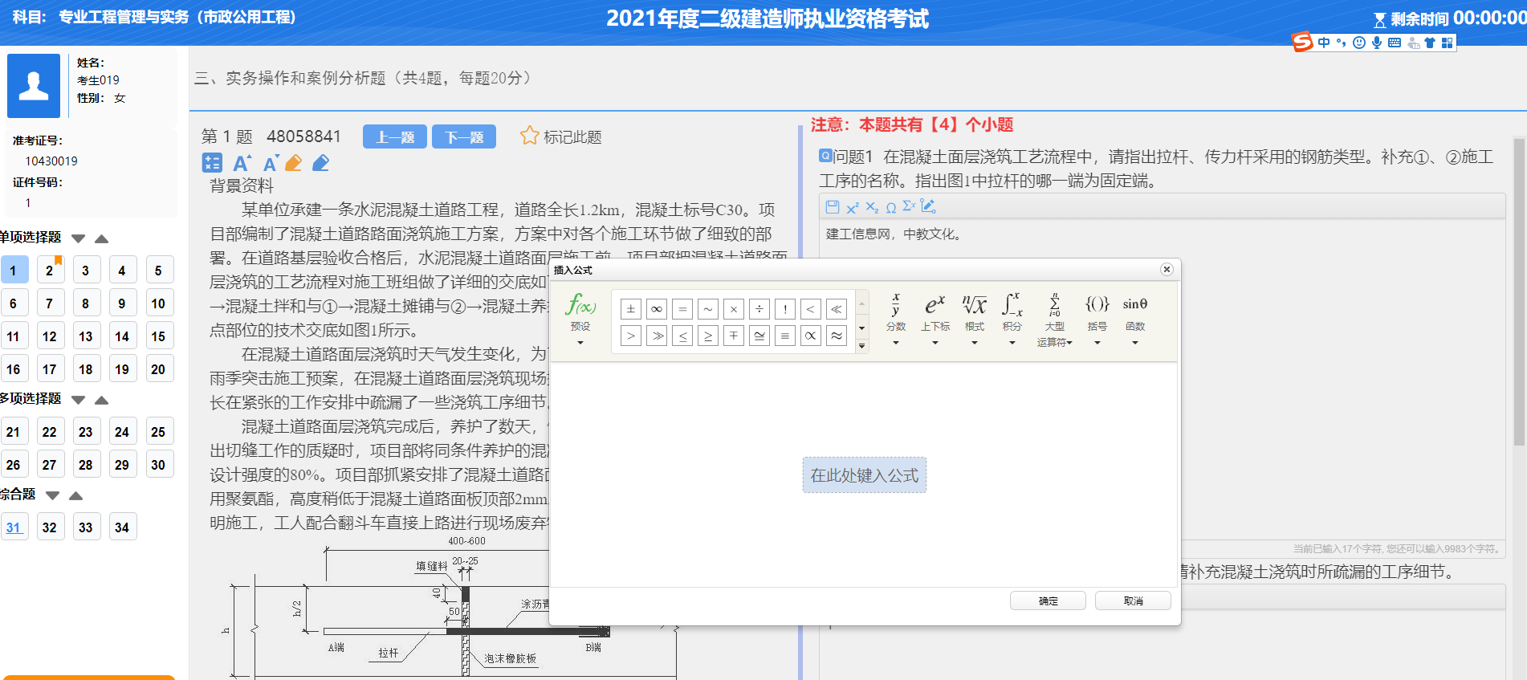The width and height of the screenshot is (1527, 680).
Task: Cancel the formula dialog with 取消
Action: coord(1133,601)
